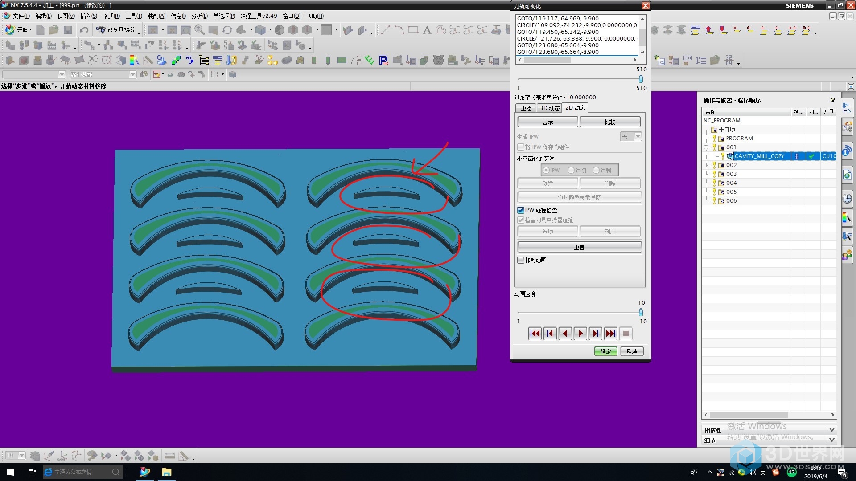Click the green double check mark icon

(369, 60)
